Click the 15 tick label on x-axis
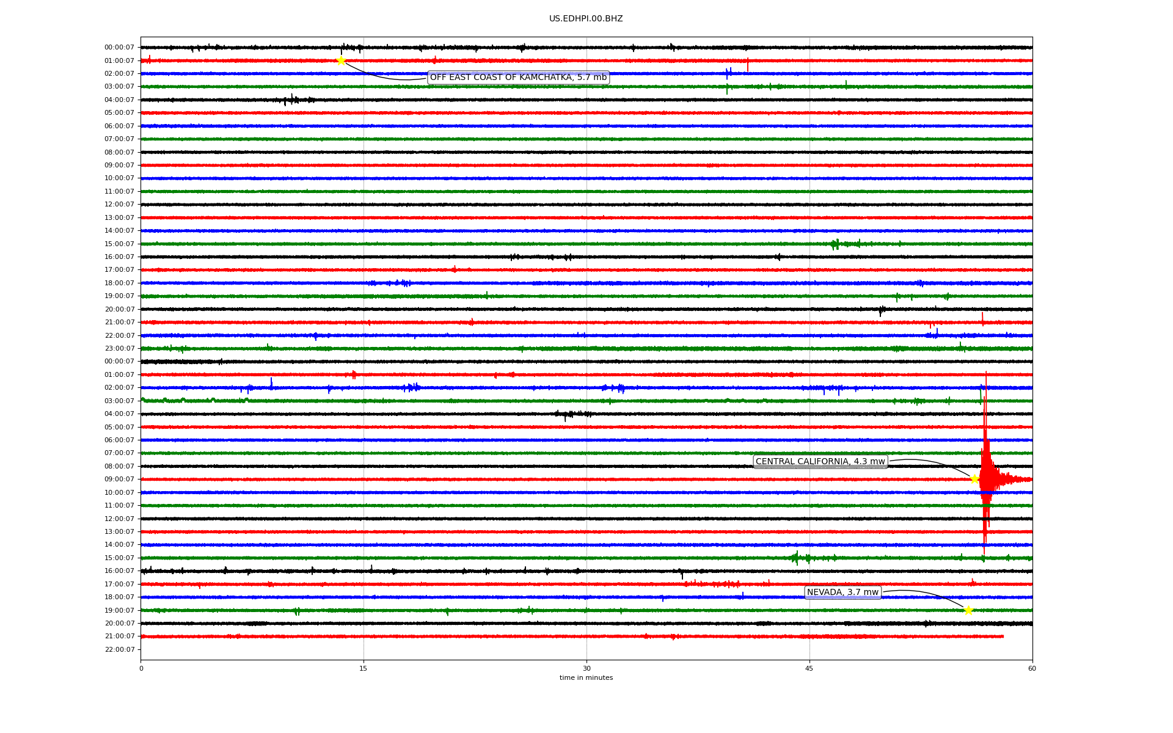The image size is (1173, 733). [x=364, y=668]
